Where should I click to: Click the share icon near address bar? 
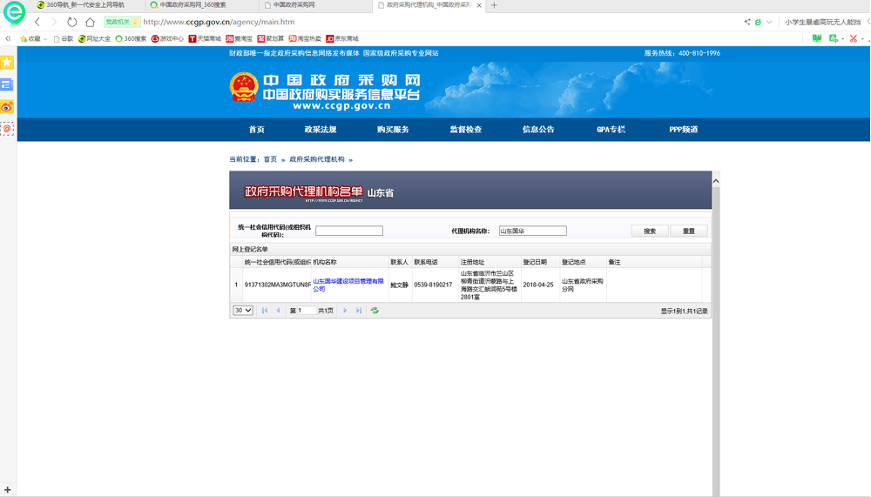pos(747,22)
